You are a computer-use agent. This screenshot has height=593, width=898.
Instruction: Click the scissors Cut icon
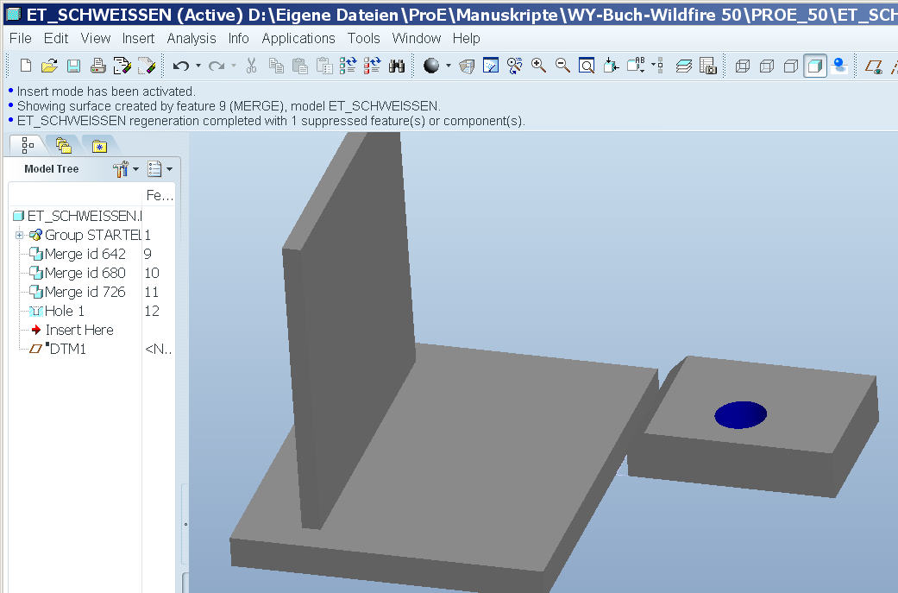251,66
